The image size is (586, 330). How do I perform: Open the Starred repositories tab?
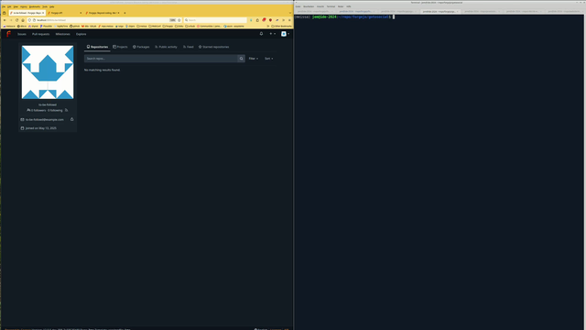(213, 47)
